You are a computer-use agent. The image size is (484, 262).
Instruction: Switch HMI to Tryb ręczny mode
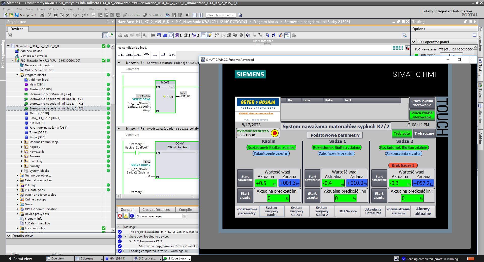click(x=424, y=134)
